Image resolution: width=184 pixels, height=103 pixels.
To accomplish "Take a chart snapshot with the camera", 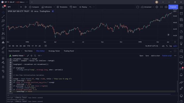I will point(166,7).
